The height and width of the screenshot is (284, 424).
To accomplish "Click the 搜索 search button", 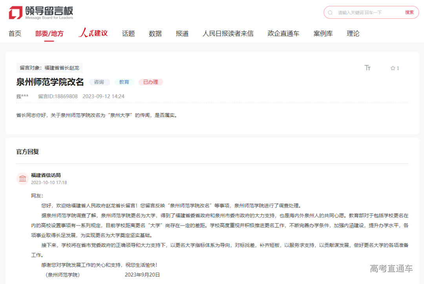I will tap(409, 12).
